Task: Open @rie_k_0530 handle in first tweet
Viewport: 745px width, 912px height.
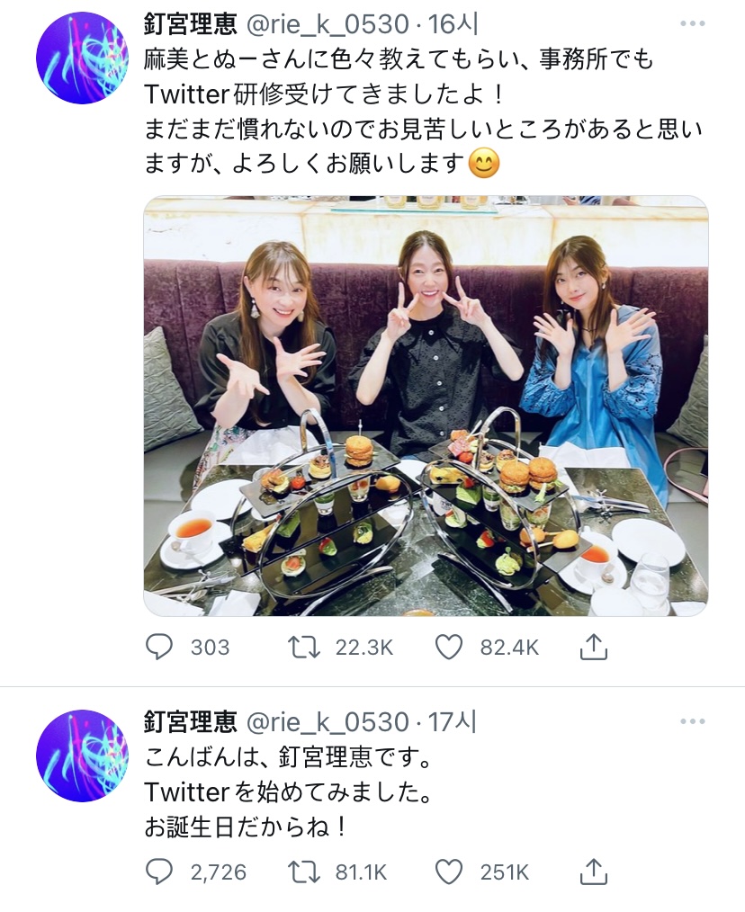Action: [328, 25]
